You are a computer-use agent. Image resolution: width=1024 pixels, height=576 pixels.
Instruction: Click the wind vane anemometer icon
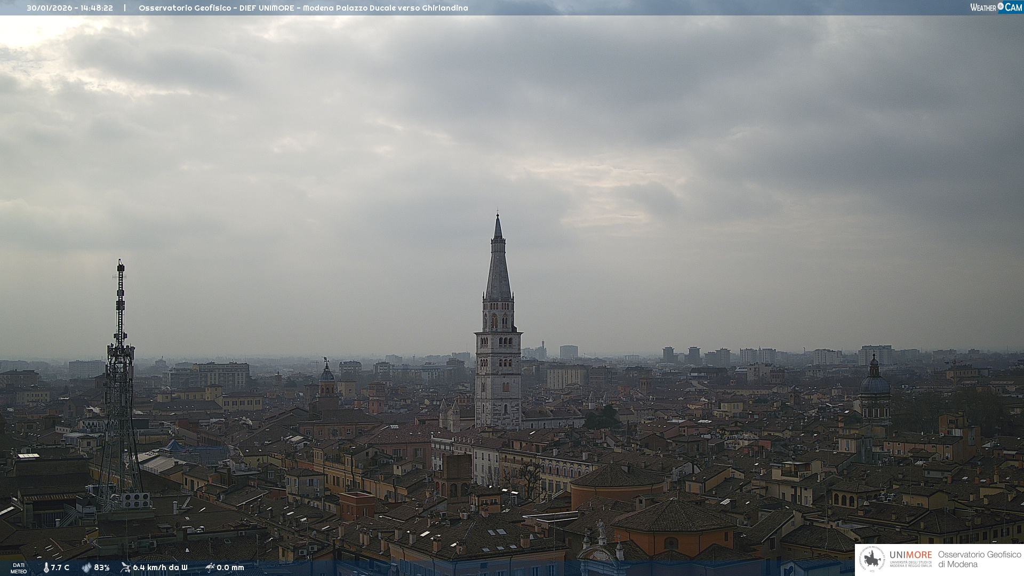click(x=125, y=567)
